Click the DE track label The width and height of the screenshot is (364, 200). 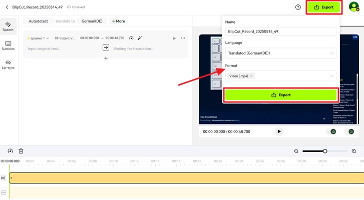[x=3, y=178]
